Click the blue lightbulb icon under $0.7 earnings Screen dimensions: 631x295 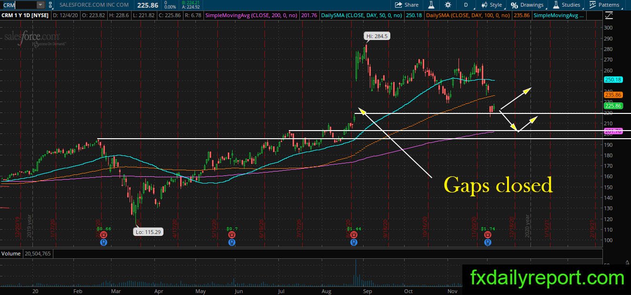(x=232, y=242)
